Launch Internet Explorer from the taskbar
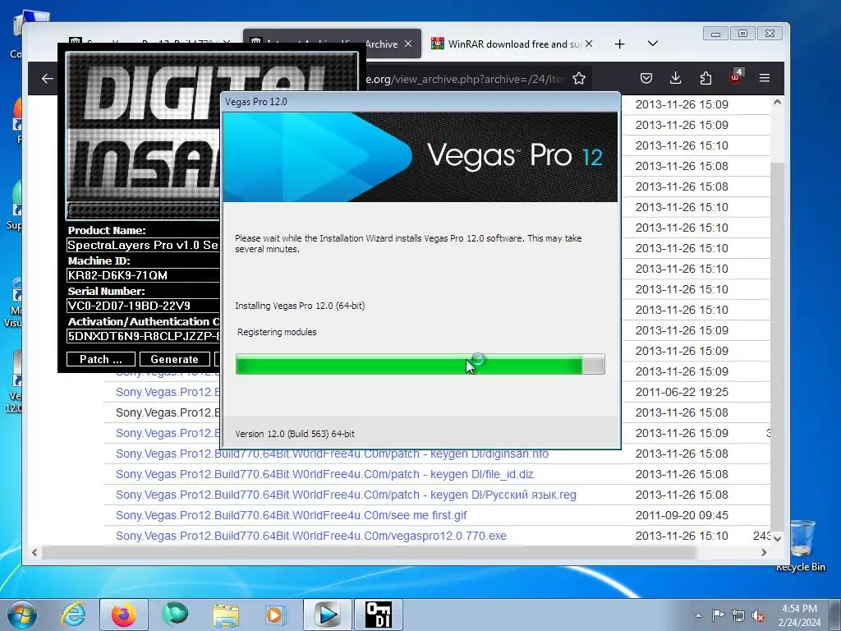The width and height of the screenshot is (841, 631). (73, 615)
